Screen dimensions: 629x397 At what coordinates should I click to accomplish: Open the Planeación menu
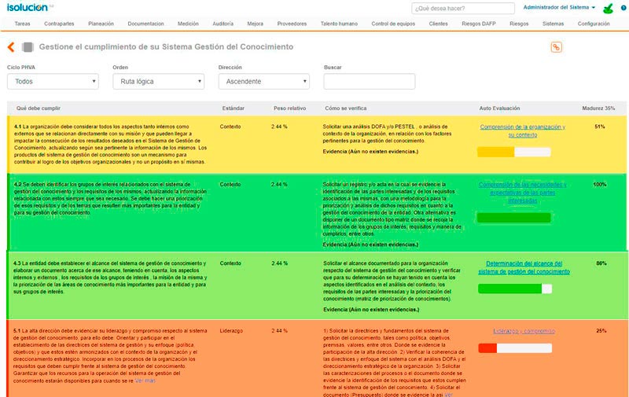click(x=101, y=24)
